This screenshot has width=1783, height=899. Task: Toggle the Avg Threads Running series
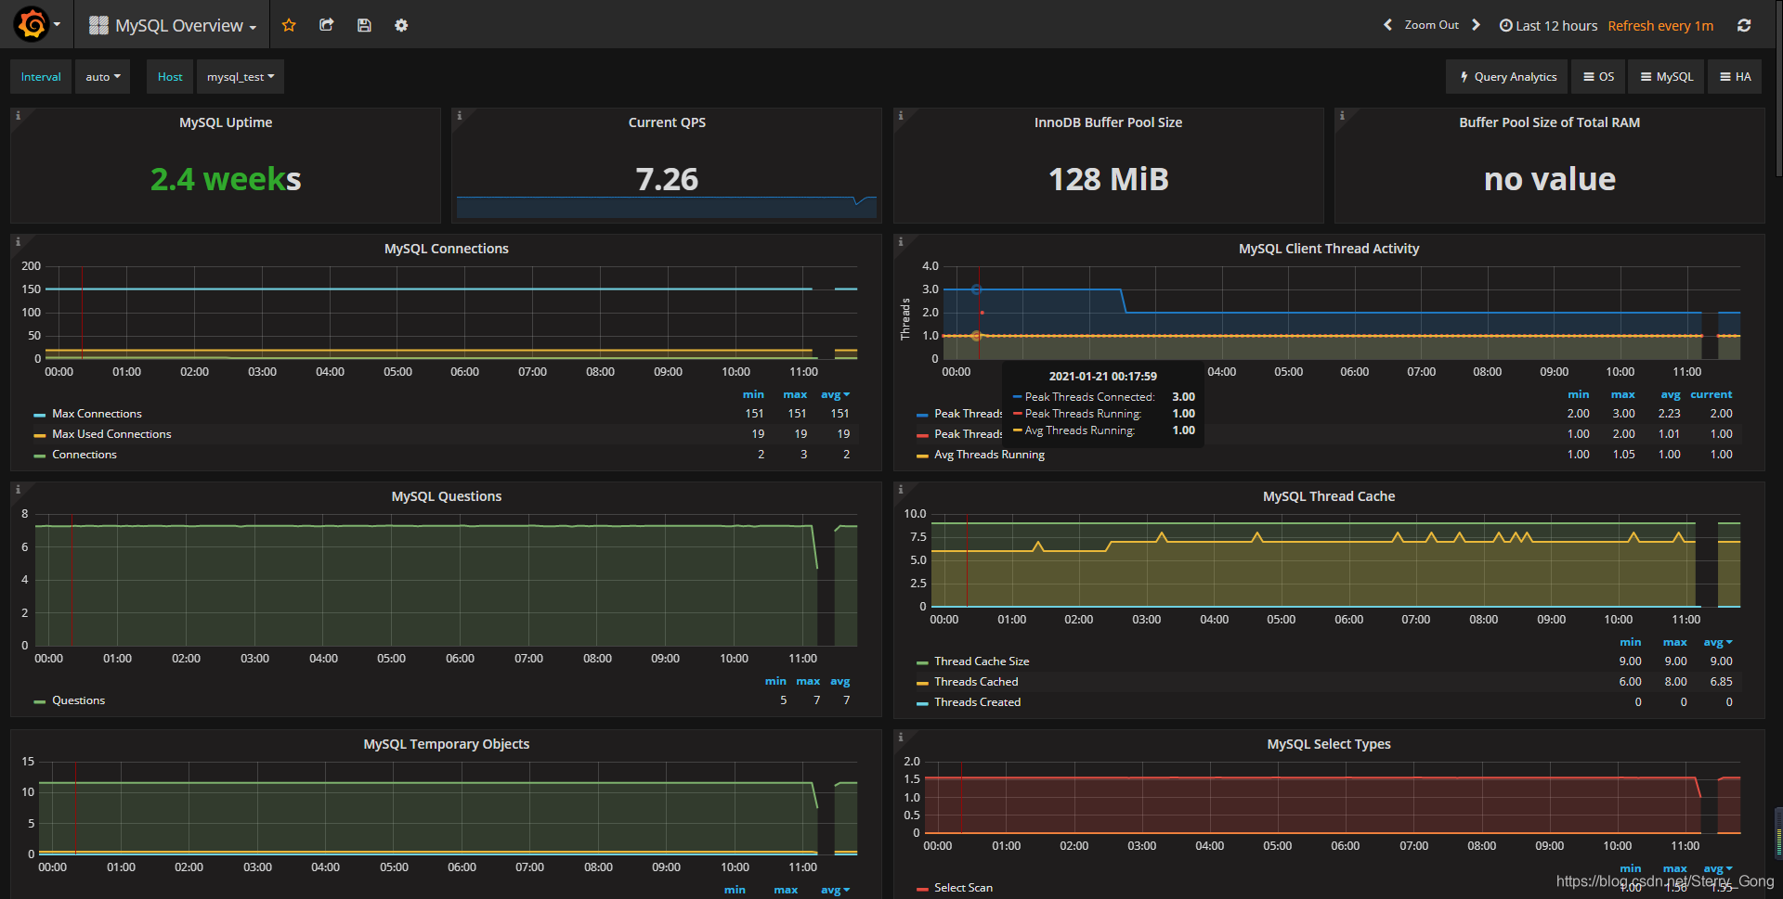coord(989,455)
